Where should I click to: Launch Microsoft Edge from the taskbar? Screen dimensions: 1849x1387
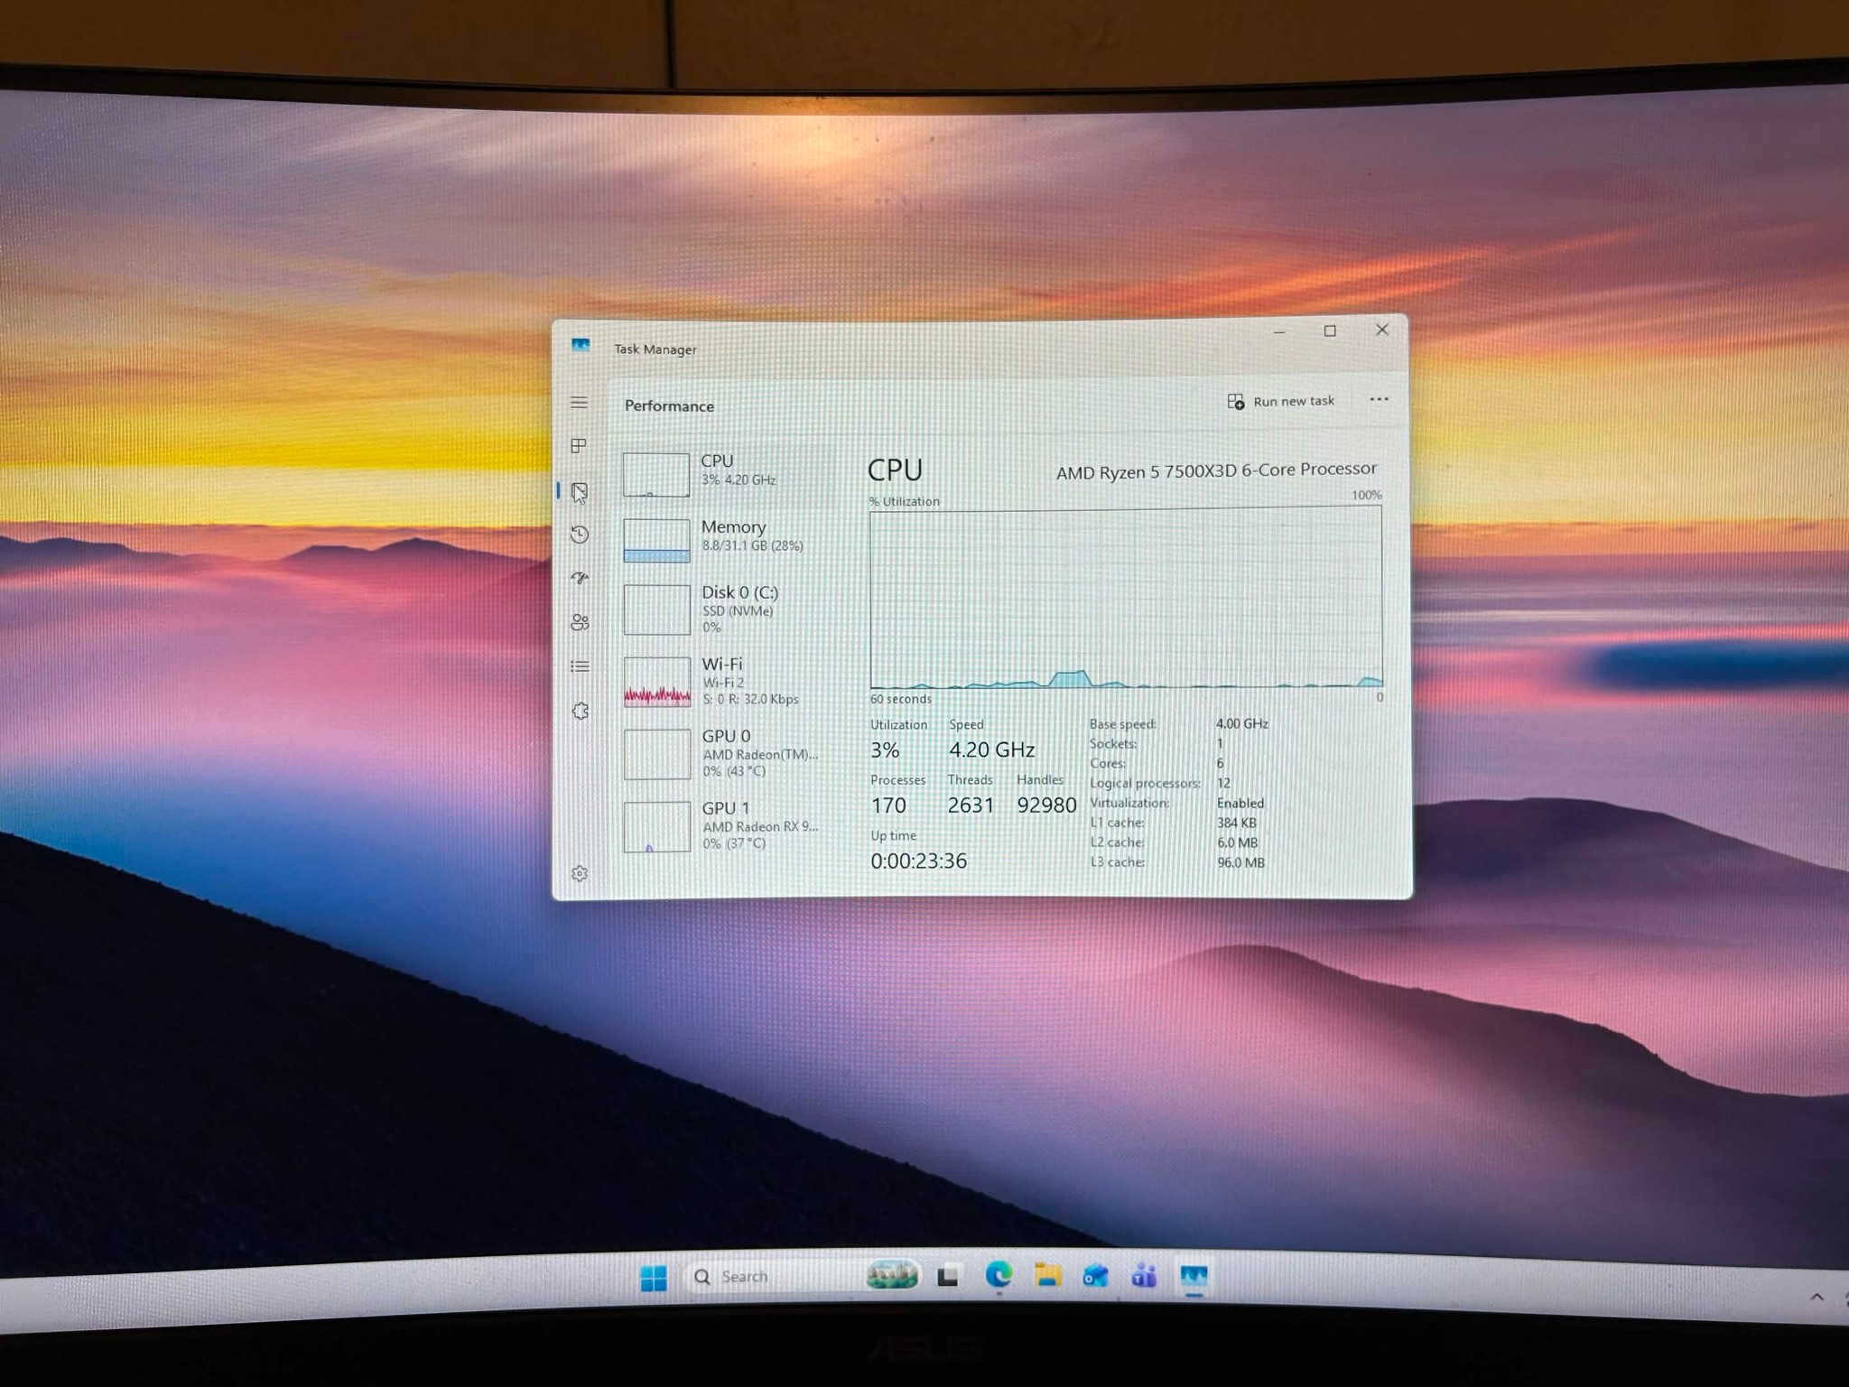click(x=998, y=1275)
